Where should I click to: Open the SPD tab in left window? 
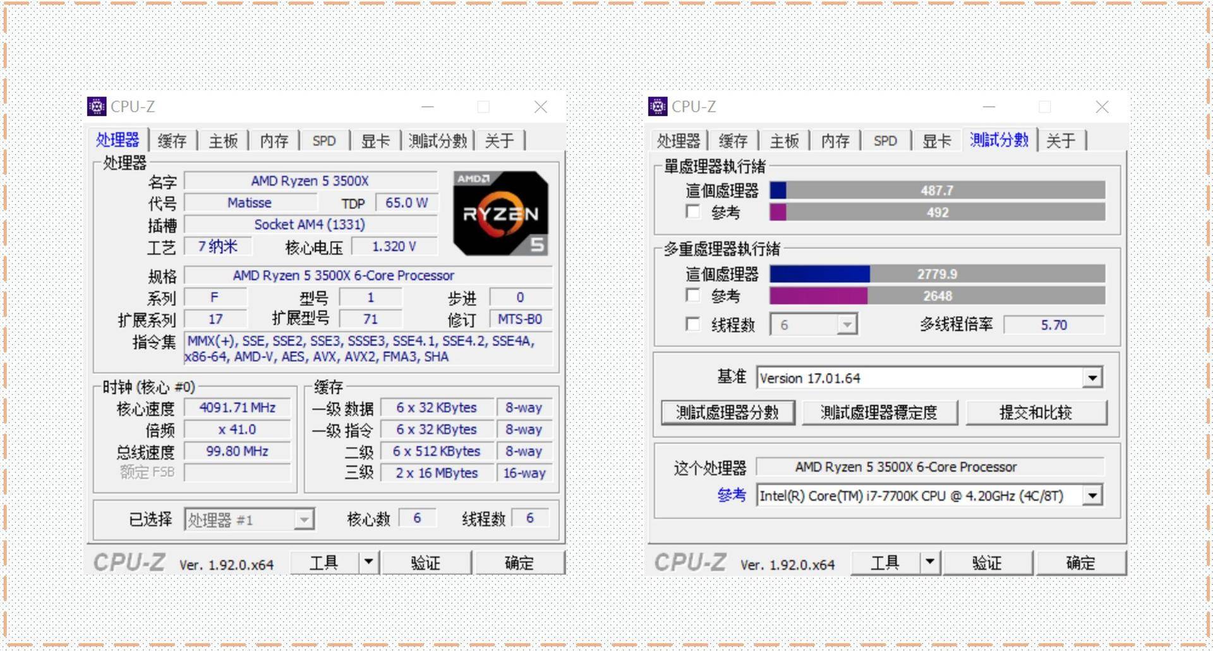pos(324,141)
